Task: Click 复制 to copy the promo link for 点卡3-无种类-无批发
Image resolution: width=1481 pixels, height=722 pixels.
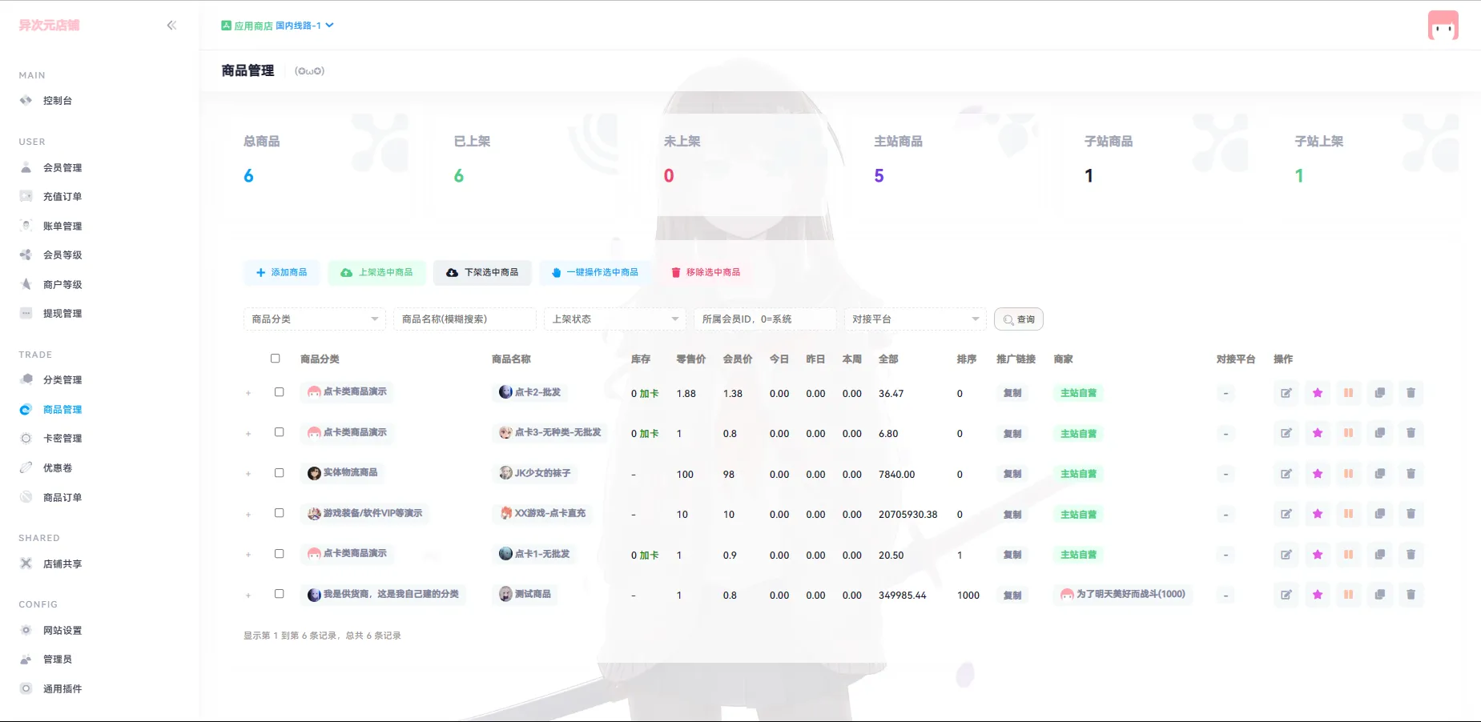Action: 1012,433
